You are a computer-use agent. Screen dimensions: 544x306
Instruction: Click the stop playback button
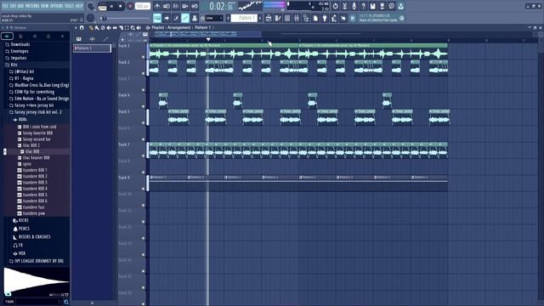click(x=121, y=6)
